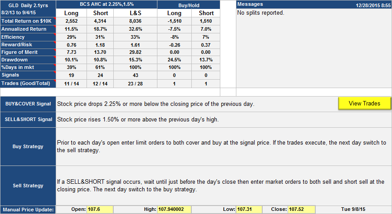
Task: Select the BCS AHC at 2.25%,1.5% header
Action: tap(107, 4)
